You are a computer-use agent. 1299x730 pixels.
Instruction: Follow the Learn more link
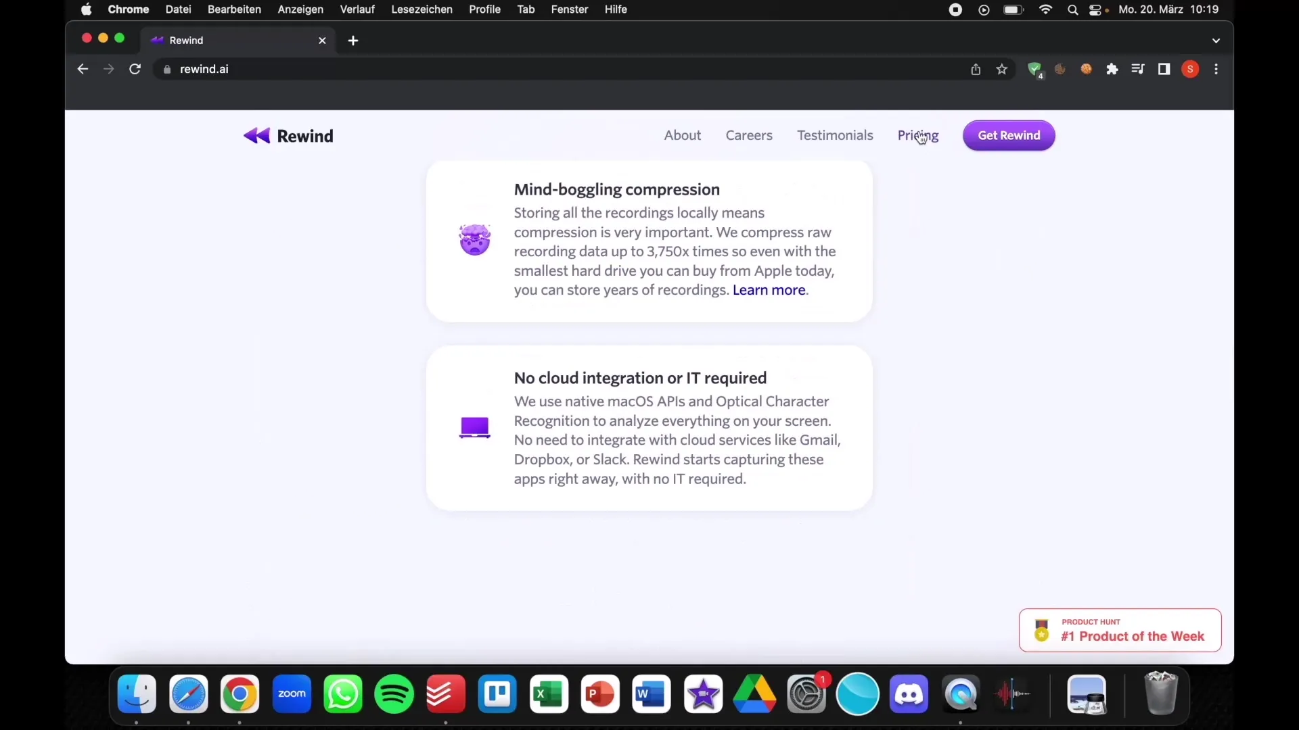(769, 290)
